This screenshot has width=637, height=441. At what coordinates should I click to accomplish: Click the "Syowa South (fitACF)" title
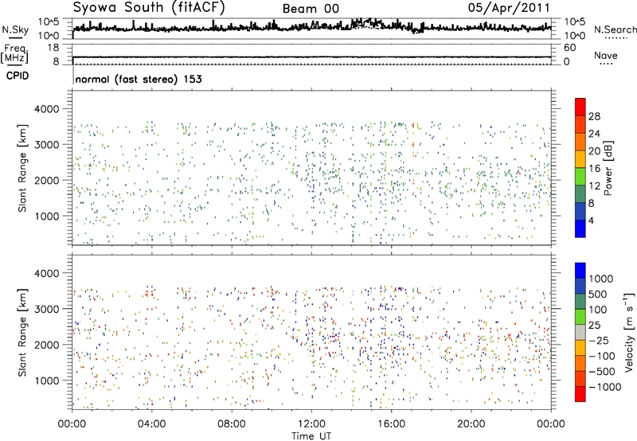(149, 7)
